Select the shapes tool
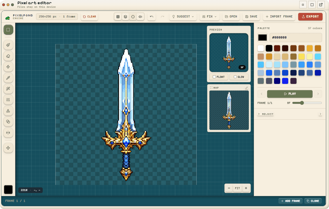This screenshot has height=209, width=329. 8,111
